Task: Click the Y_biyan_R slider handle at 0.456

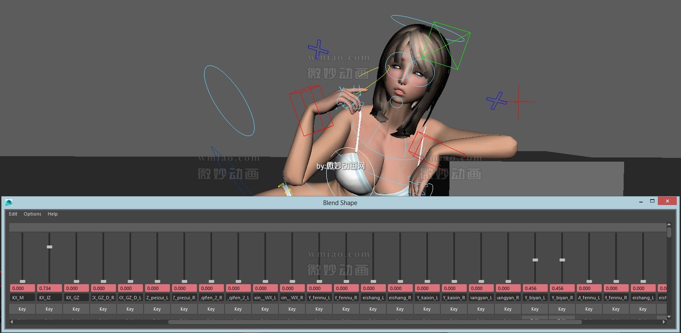Action: (562, 260)
